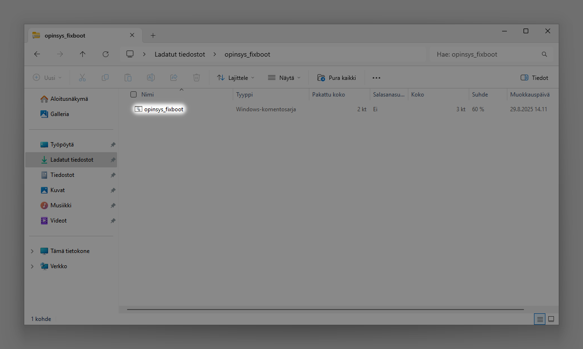Click the Cut scissors icon

click(x=82, y=78)
